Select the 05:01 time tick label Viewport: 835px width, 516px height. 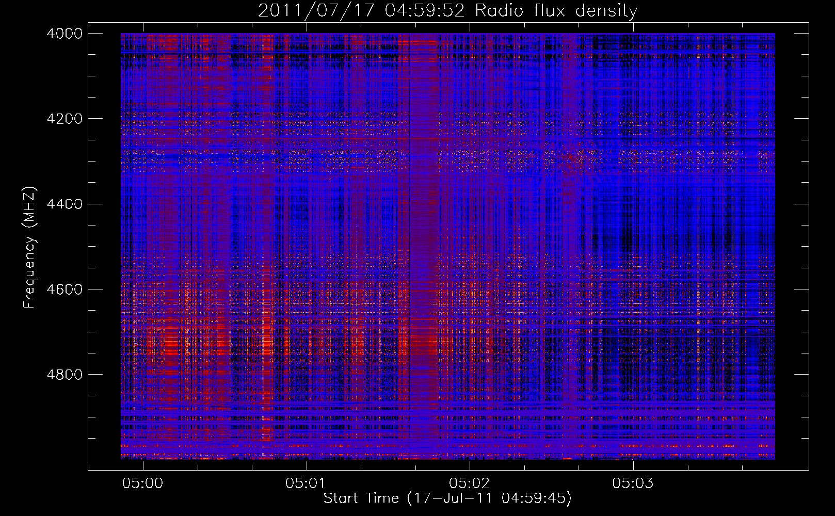tap(306, 483)
